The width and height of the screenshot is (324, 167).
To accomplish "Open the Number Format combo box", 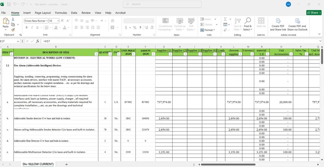I will point(139,21).
